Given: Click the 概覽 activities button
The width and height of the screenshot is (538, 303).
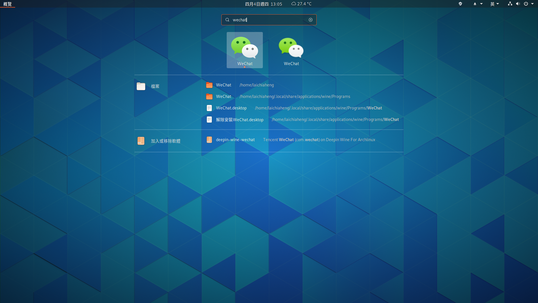Looking at the screenshot, I should (8, 4).
